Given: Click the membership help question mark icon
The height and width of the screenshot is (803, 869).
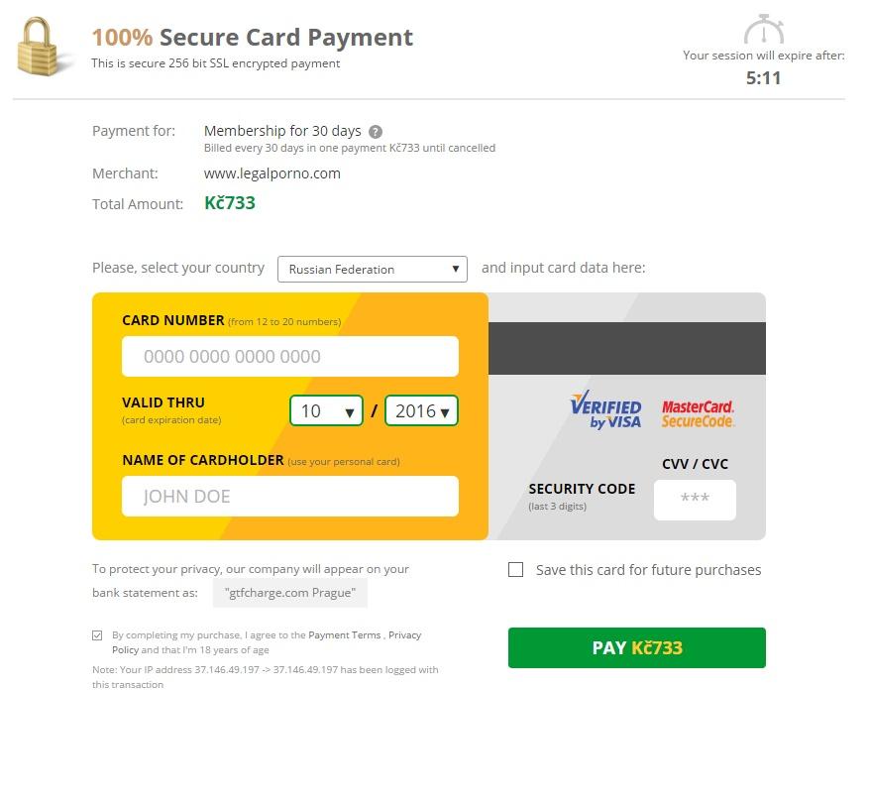Looking at the screenshot, I should pyautogui.click(x=376, y=132).
